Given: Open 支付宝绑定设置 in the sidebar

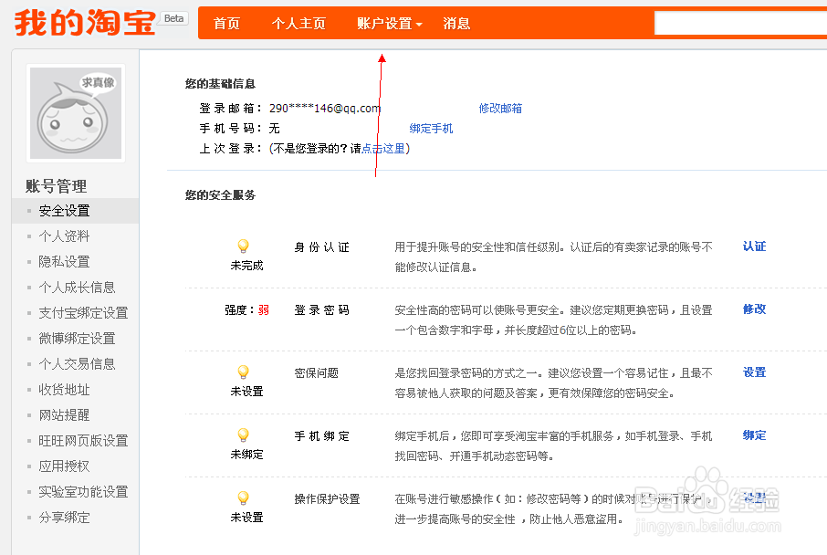Looking at the screenshot, I should click(83, 313).
